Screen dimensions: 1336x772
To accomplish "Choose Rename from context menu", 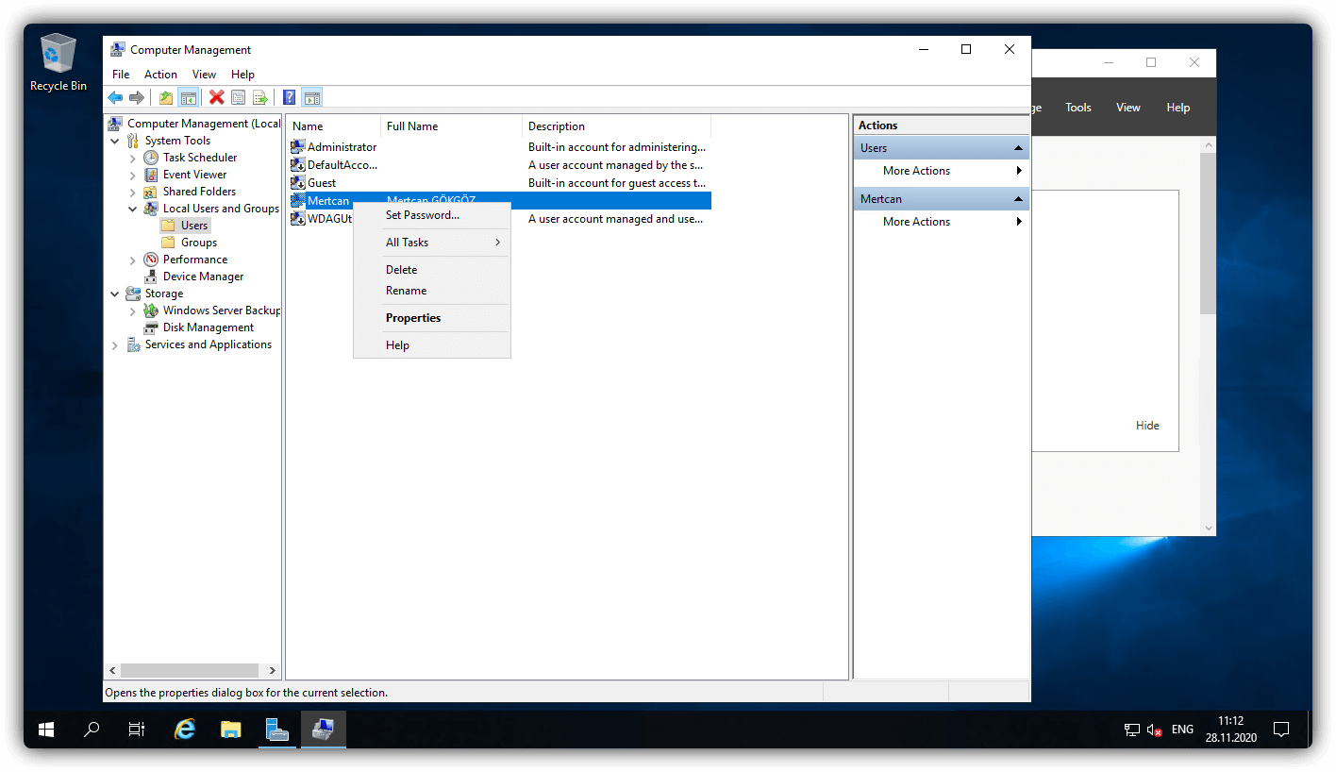I will click(x=432, y=291).
